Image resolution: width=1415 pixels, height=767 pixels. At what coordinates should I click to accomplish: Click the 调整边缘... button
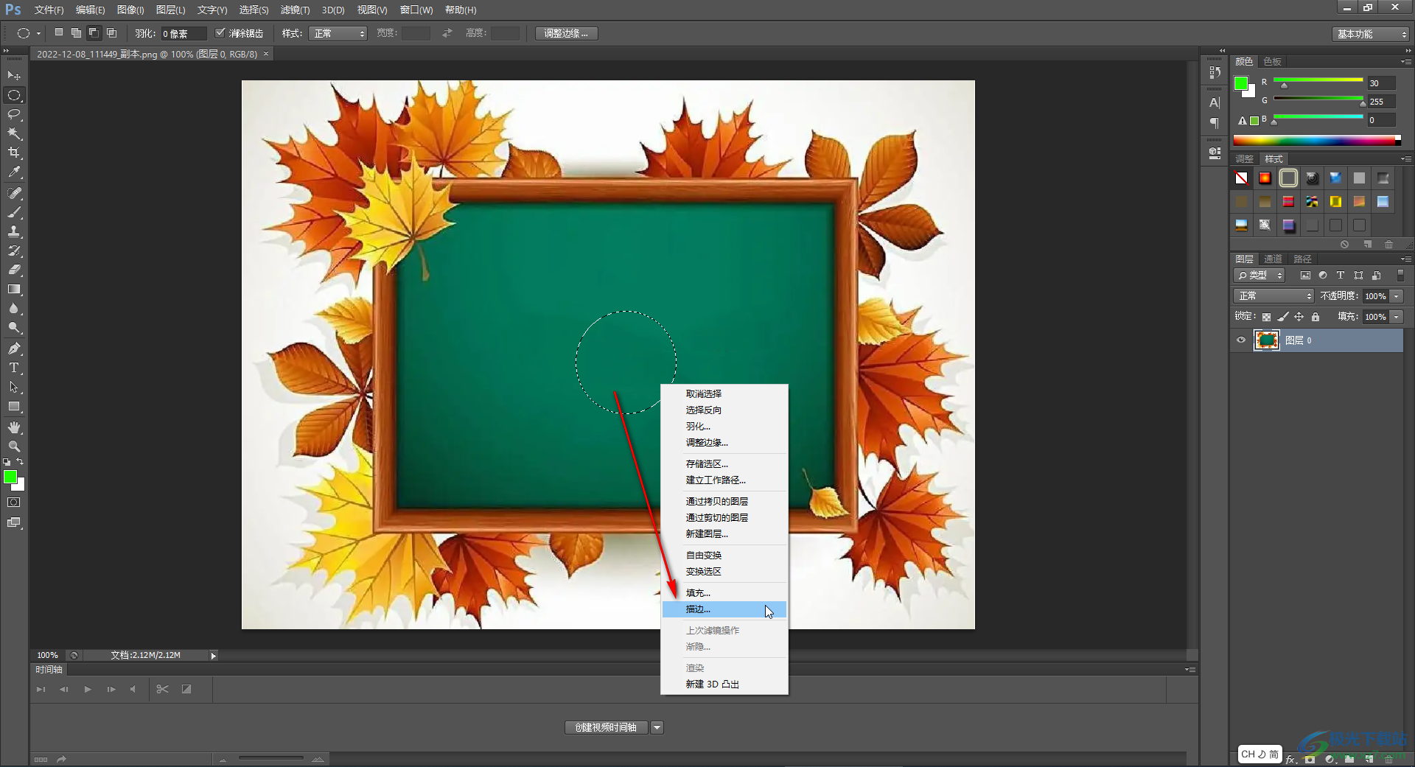pos(566,34)
